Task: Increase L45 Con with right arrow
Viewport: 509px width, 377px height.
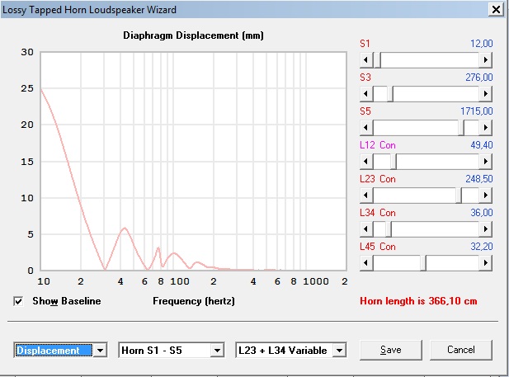Action: point(486,262)
